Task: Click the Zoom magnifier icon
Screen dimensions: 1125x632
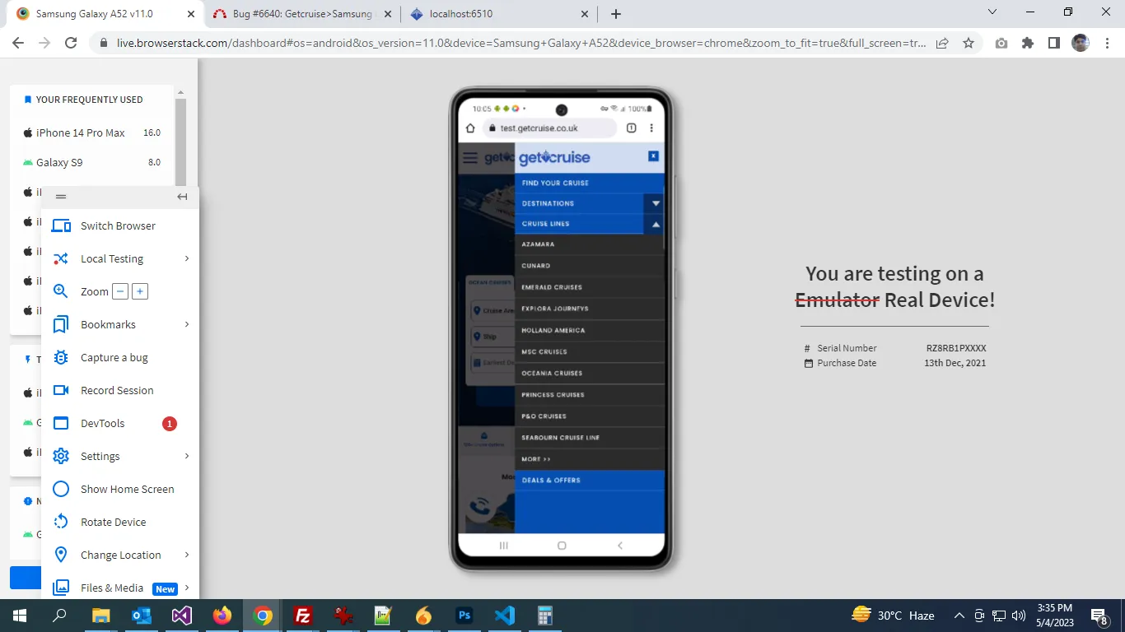Action: (x=60, y=290)
